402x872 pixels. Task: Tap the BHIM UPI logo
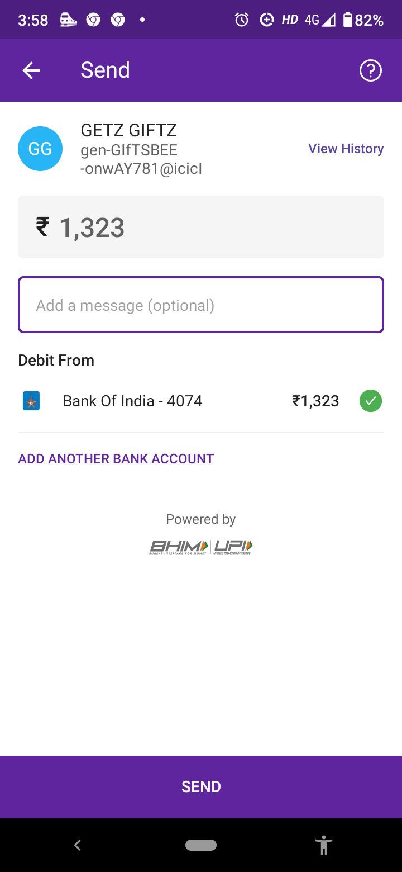point(201,546)
